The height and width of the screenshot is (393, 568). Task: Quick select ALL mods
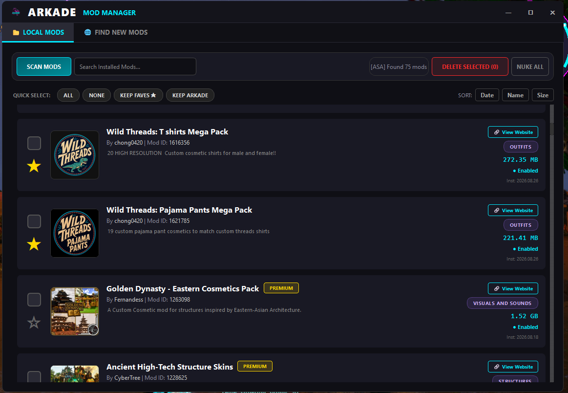pyautogui.click(x=68, y=95)
